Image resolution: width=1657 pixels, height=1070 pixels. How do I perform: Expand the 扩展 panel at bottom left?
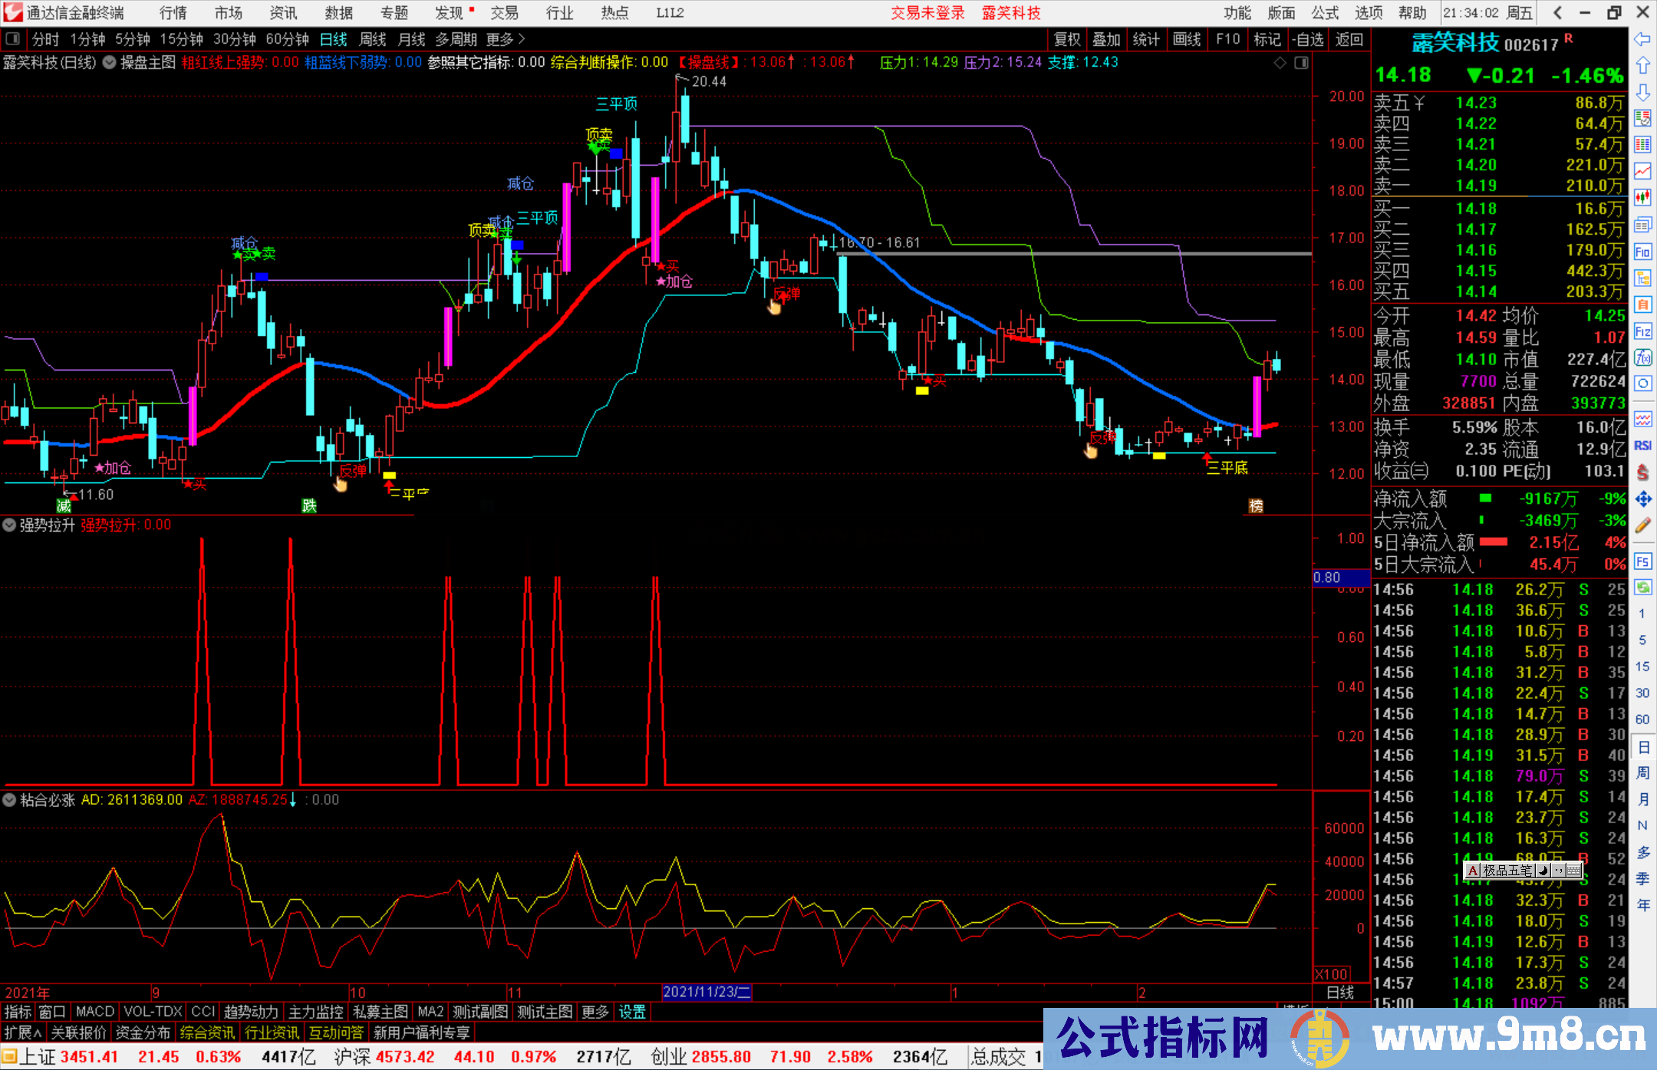(23, 1032)
